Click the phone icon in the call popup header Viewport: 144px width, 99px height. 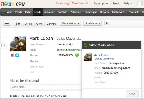pos(86,45)
